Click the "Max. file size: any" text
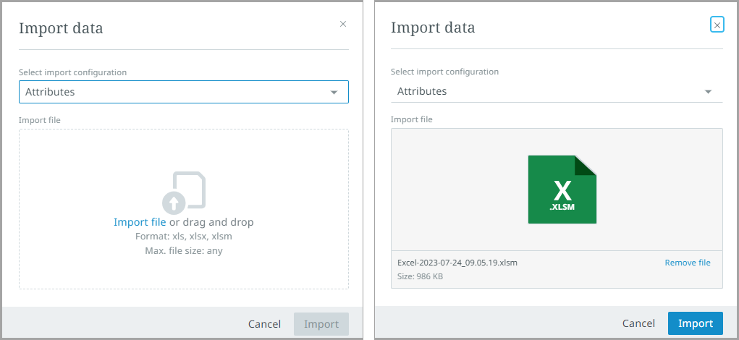The height and width of the screenshot is (340, 739). [x=184, y=251]
